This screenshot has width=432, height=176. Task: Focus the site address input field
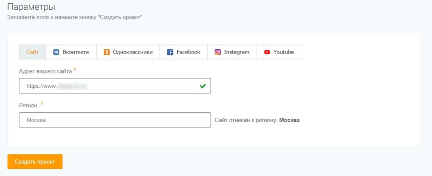(x=110, y=86)
